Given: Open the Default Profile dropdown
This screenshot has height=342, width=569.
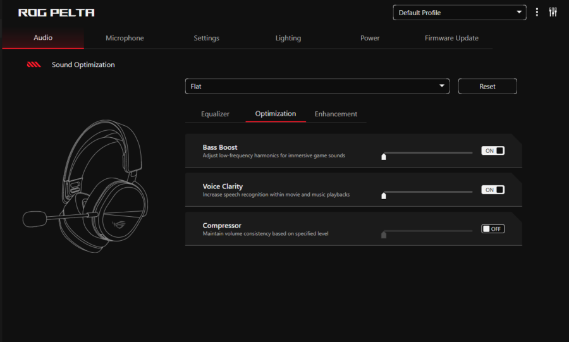Looking at the screenshot, I should point(460,13).
